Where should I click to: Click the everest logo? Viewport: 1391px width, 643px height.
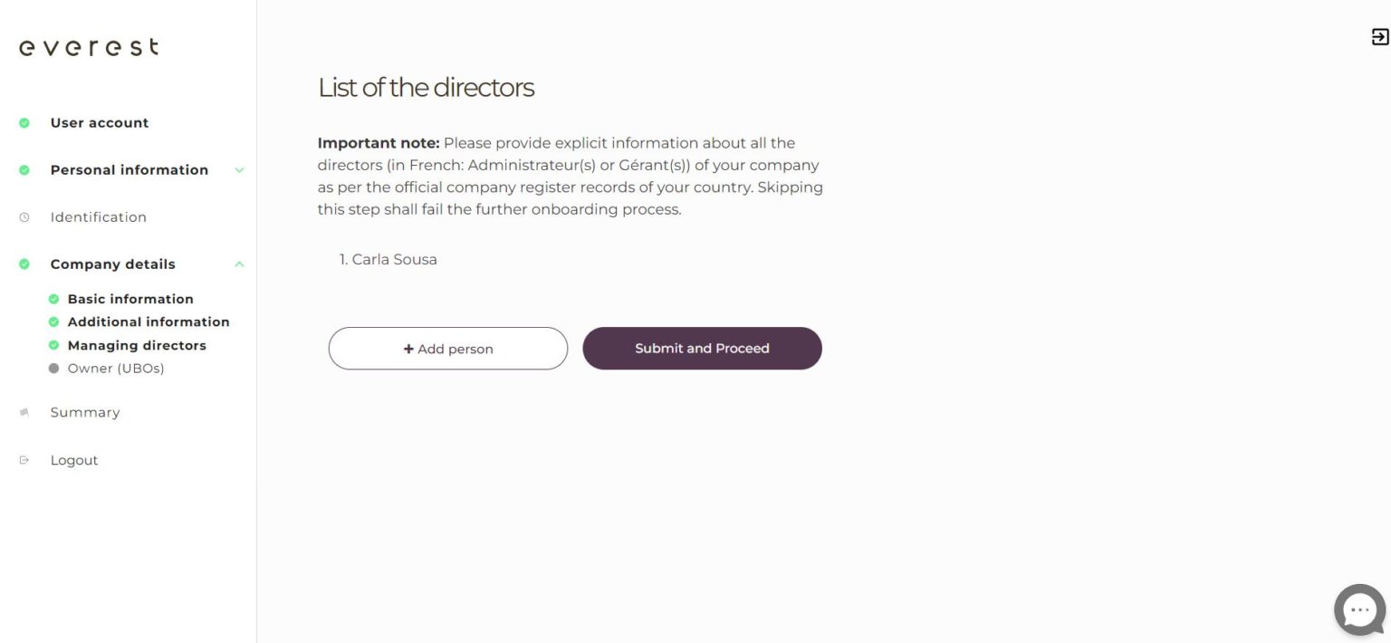coord(89,47)
